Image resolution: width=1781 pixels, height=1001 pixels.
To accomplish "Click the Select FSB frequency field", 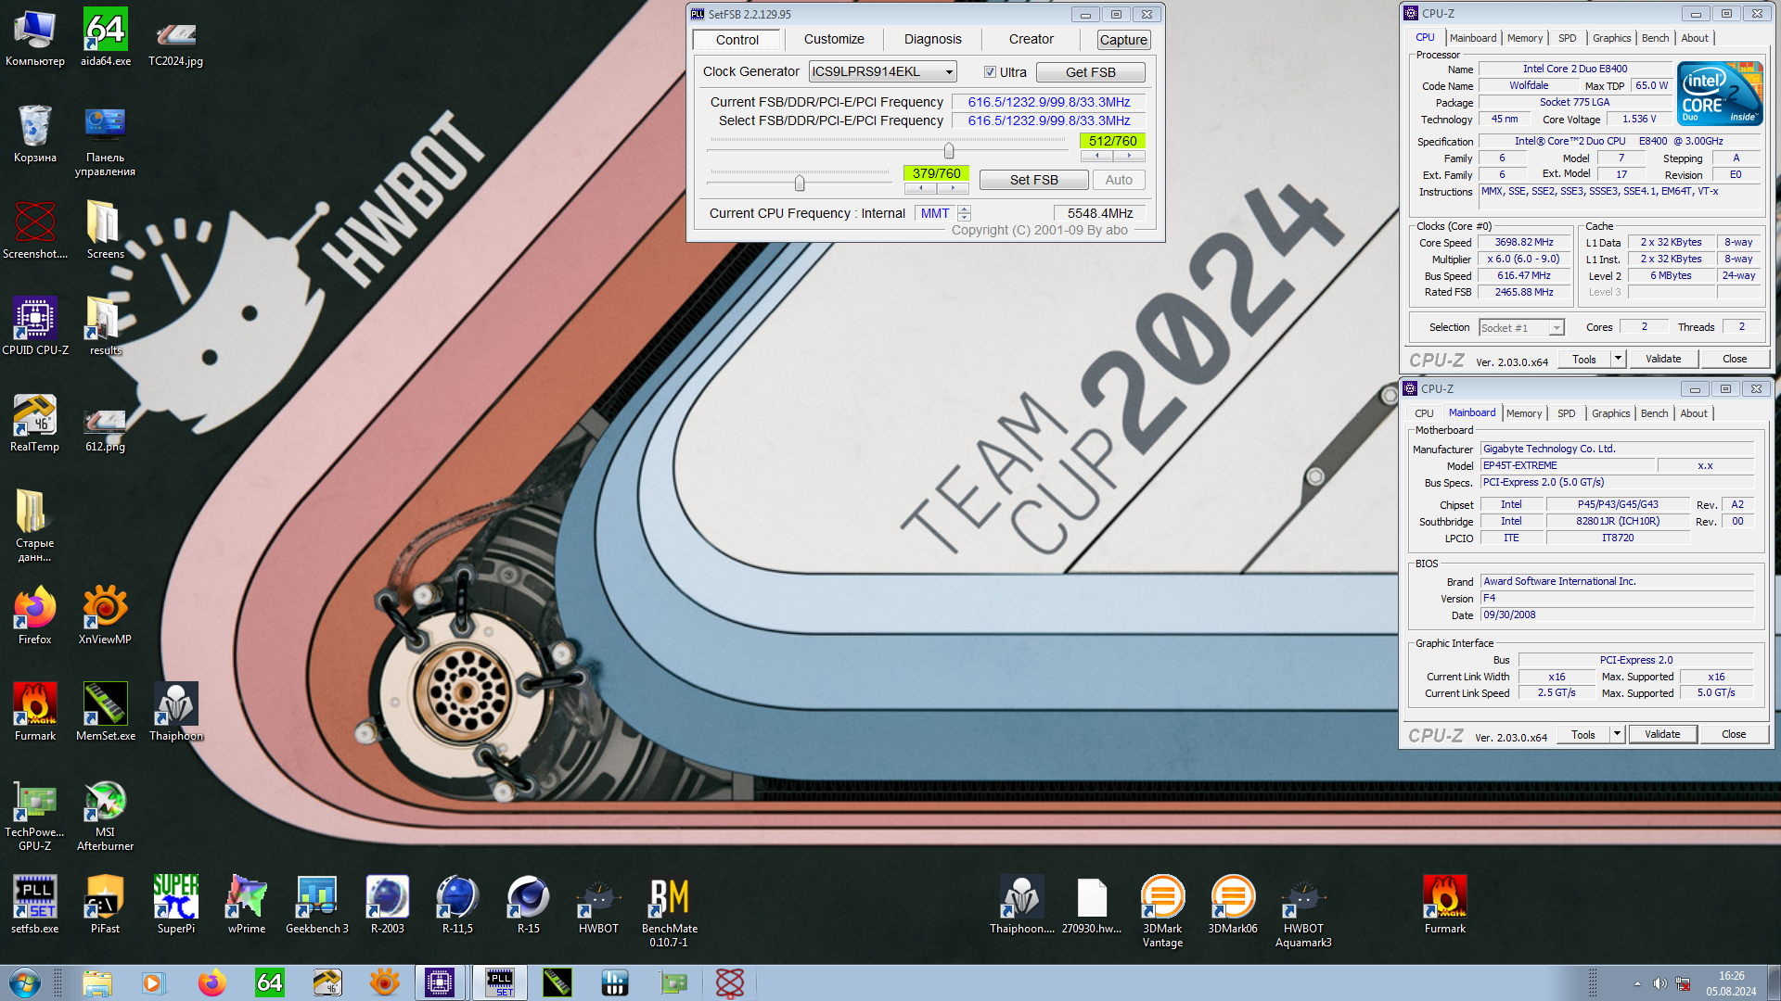I will (x=1048, y=120).
